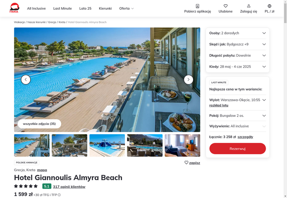Click the red Rezerwuj button
287x198 pixels.
coord(237,149)
